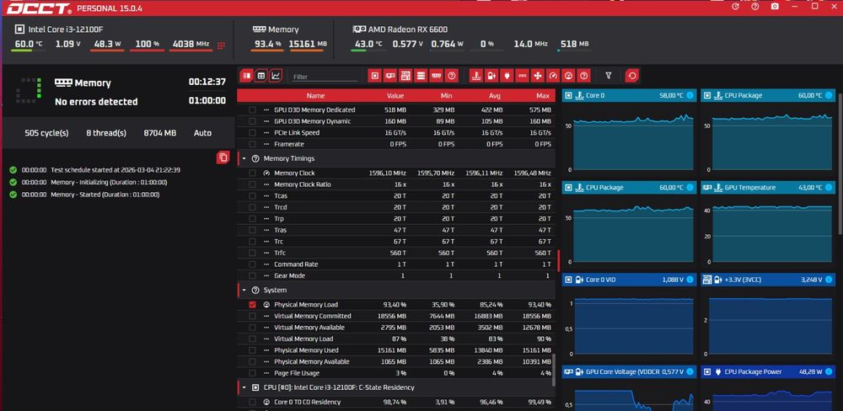Click the blue circle on Core 0 VID graph
843x411 pixels.
click(690, 280)
